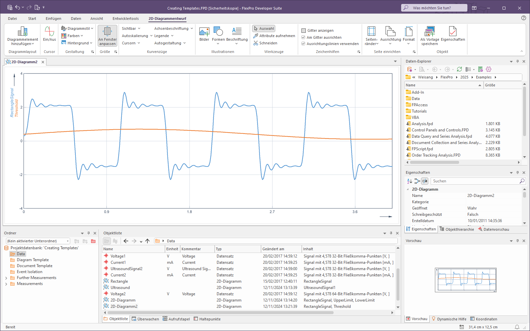Select the Schneiden scissors tool
This screenshot has height=331, width=530.
[265, 43]
